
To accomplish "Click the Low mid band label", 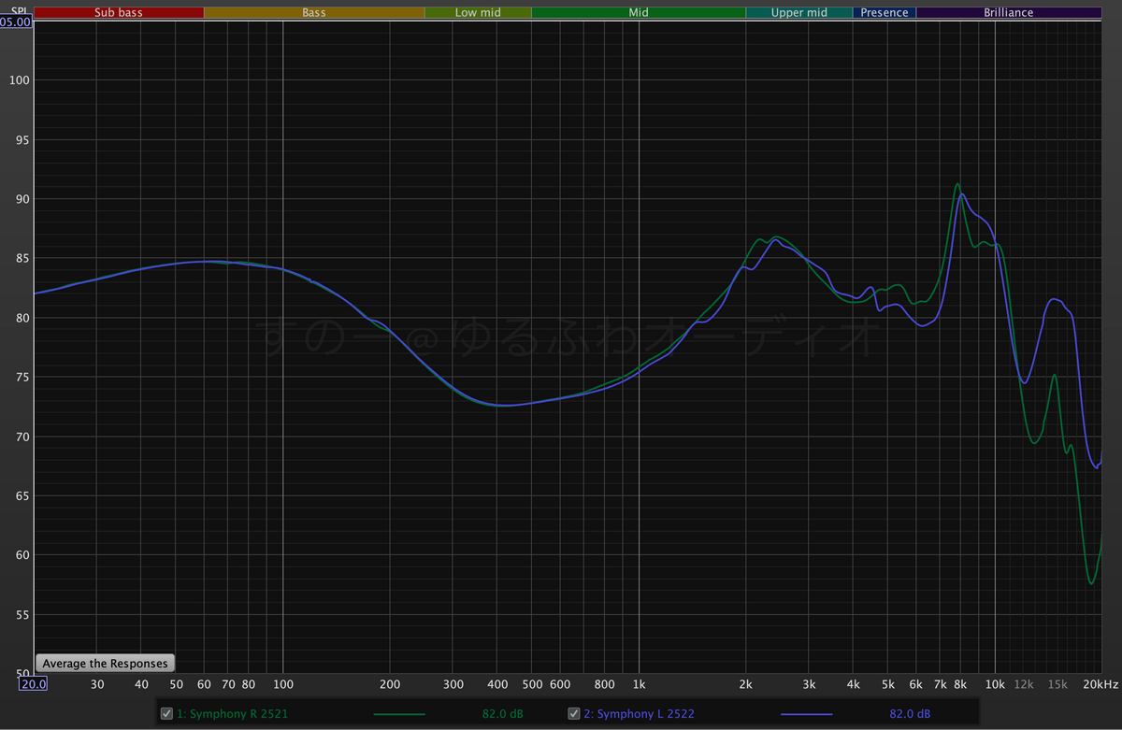I will [x=478, y=13].
